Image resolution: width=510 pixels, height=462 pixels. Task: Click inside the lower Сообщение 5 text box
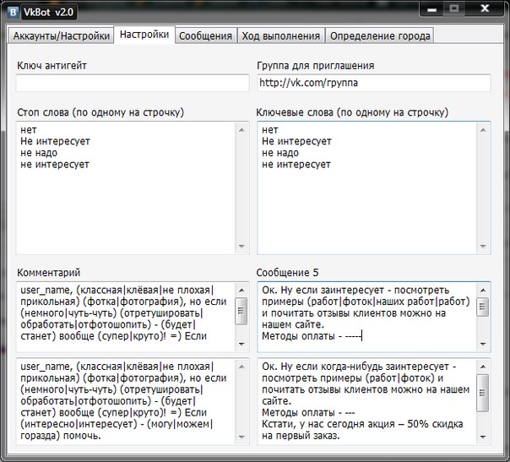[365, 402]
